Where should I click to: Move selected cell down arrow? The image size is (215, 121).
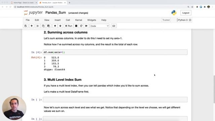point(60,26)
